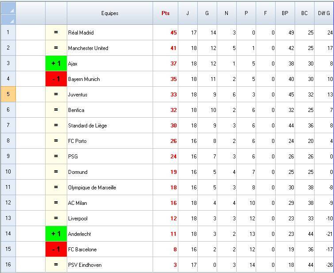Click Ajax's green +1 rank change indicator

[56, 63]
